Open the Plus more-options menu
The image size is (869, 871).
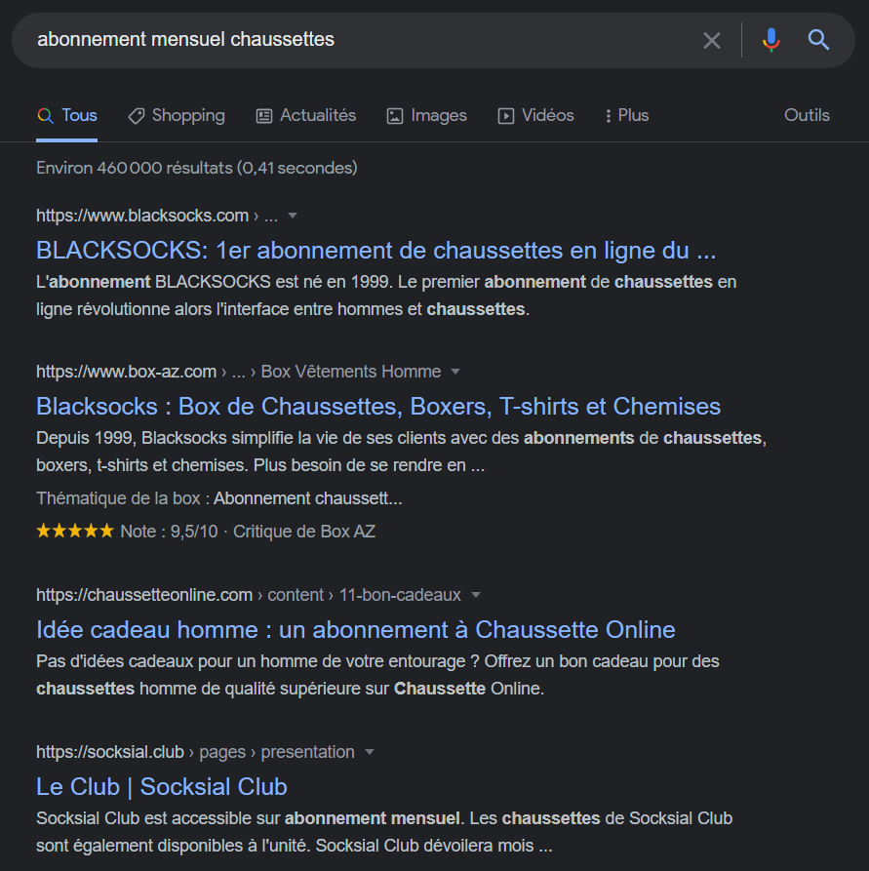(627, 115)
